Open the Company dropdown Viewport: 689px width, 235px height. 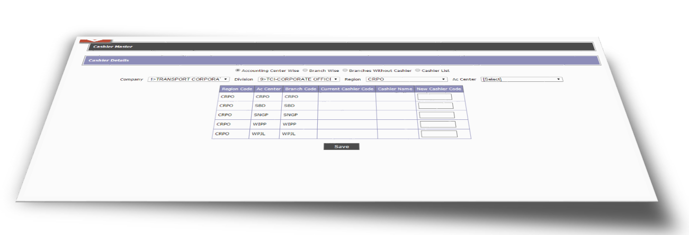pos(188,79)
